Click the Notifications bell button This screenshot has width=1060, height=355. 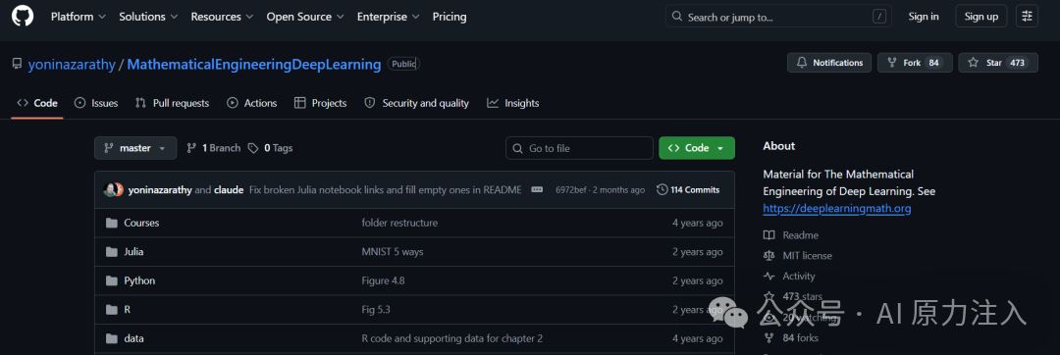pyautogui.click(x=830, y=63)
